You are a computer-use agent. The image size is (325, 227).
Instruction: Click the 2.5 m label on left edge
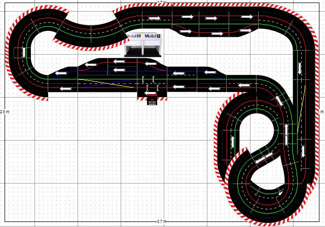[x=4, y=111]
